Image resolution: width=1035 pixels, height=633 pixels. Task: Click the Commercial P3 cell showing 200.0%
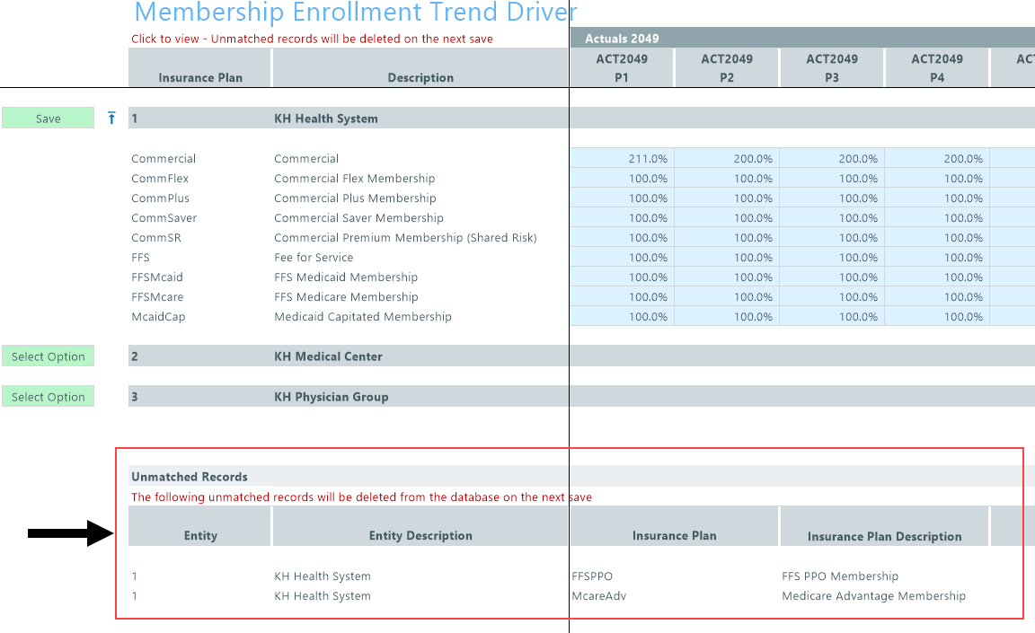[x=832, y=158]
